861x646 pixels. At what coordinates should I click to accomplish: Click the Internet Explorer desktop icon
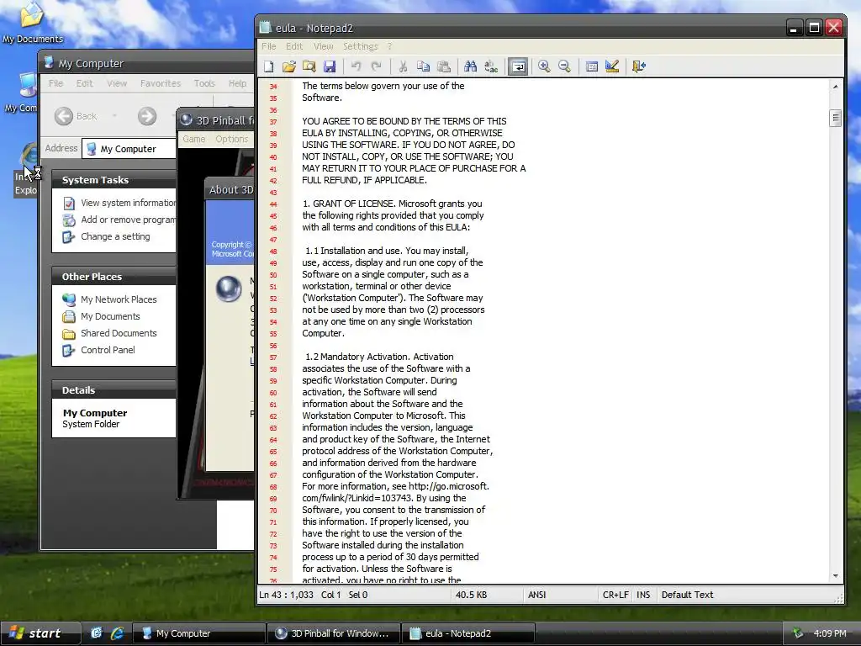26,169
